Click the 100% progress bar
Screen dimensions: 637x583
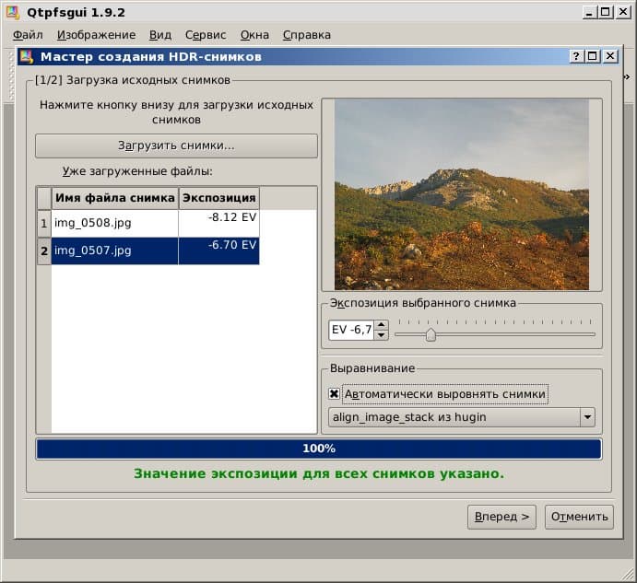pos(319,449)
